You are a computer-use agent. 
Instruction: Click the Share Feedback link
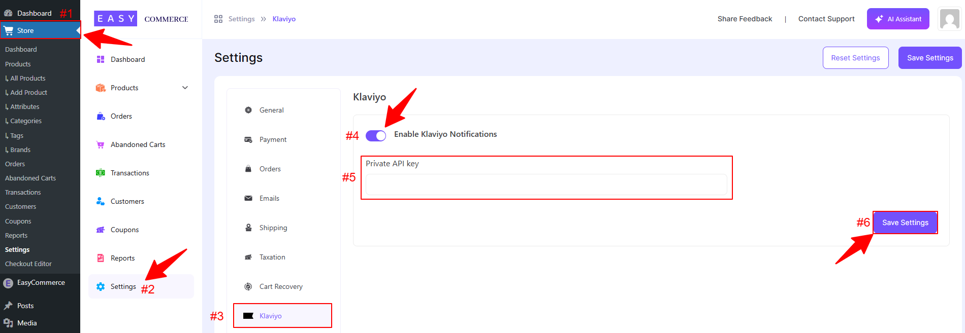tap(745, 19)
